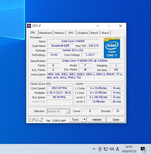Switch to the Memory tab
This screenshot has height=154, width=151.
point(59,33)
